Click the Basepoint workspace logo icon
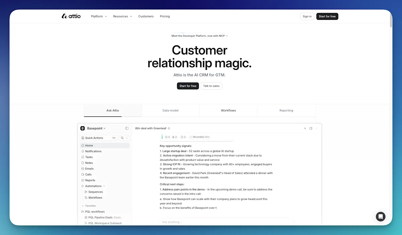This screenshot has width=402, height=235. point(83,128)
